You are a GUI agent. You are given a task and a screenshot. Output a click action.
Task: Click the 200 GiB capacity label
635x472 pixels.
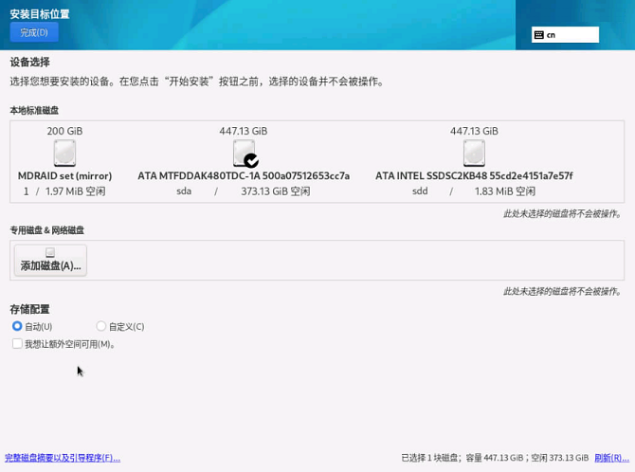[64, 131]
